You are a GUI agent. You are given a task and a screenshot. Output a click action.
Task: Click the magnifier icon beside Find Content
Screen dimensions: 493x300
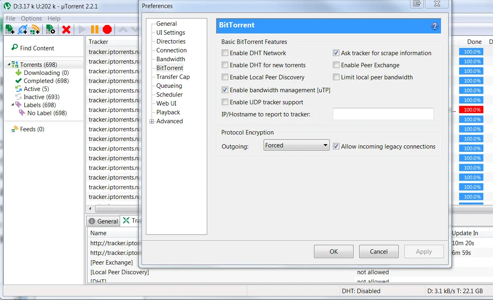[x=15, y=48]
